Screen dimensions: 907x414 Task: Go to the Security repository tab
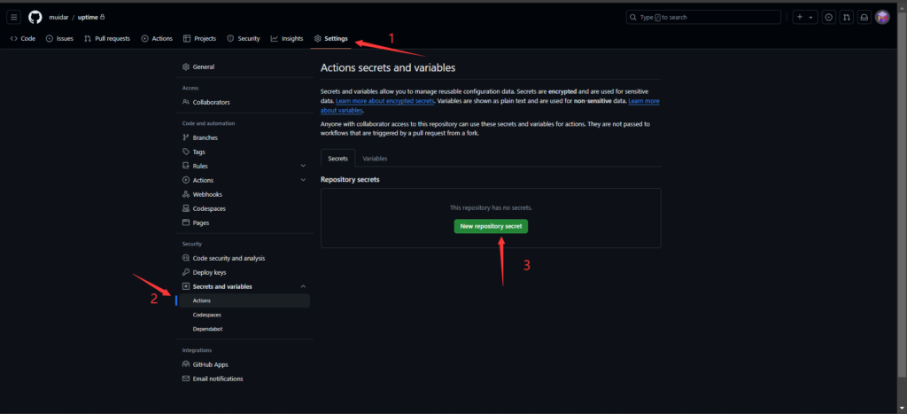(x=244, y=39)
